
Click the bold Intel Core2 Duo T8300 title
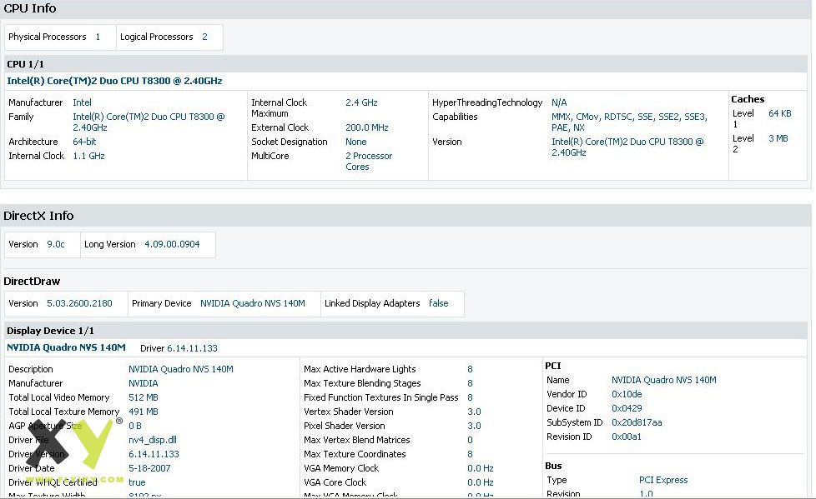114,81
